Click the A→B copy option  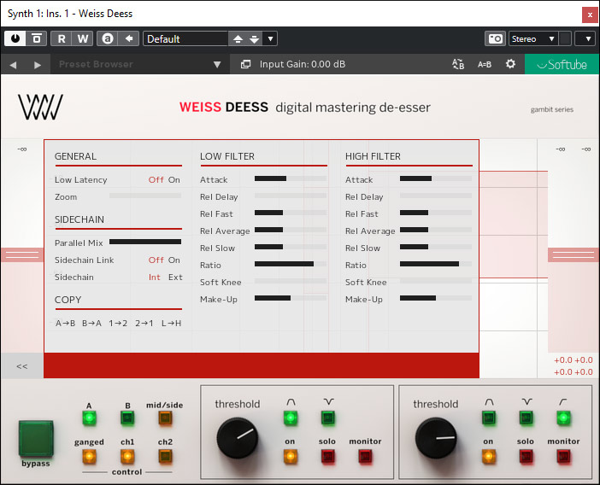click(x=65, y=324)
